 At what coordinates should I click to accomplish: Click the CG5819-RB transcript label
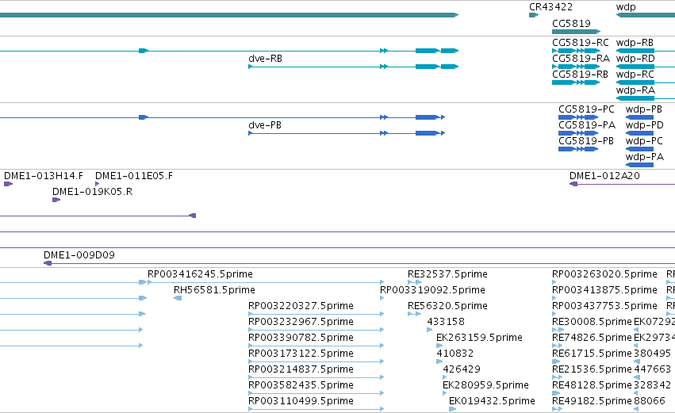(581, 75)
